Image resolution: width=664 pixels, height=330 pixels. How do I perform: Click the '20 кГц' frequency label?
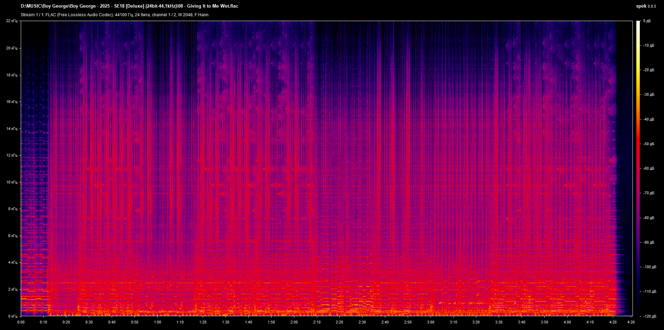pyautogui.click(x=12, y=48)
